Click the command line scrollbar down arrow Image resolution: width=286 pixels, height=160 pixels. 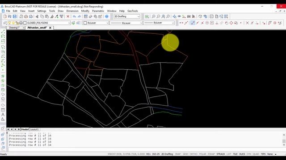click(x=284, y=145)
